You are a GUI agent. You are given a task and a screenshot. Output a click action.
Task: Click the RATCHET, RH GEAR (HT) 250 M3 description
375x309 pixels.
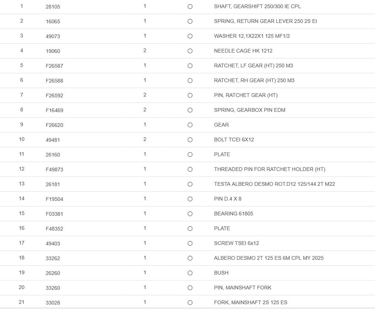[254, 80]
